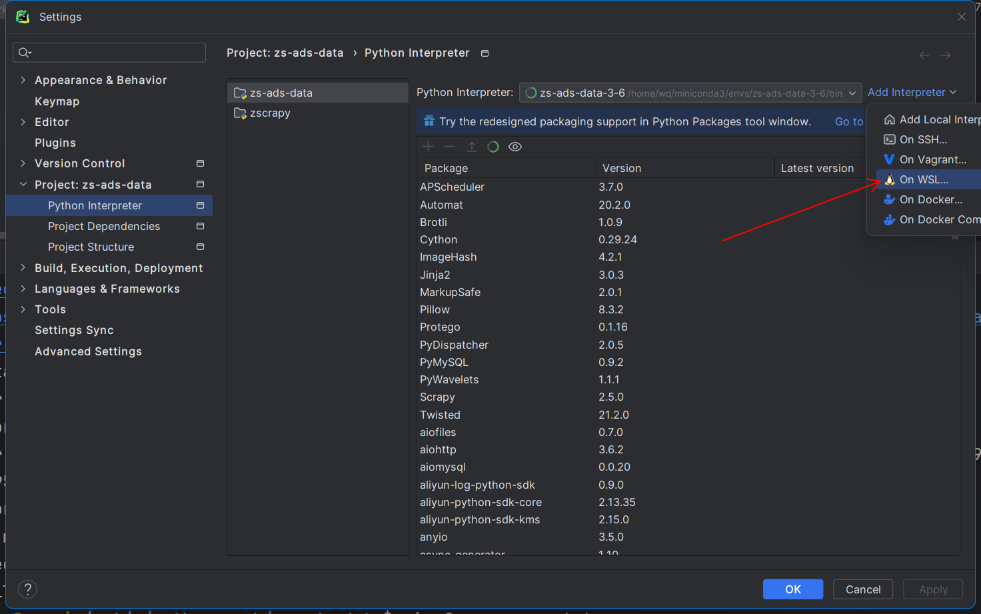Install a new package with the plus icon

click(428, 146)
